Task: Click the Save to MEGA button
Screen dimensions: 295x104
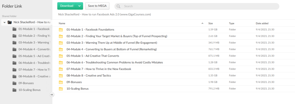Action: pyautogui.click(x=97, y=6)
